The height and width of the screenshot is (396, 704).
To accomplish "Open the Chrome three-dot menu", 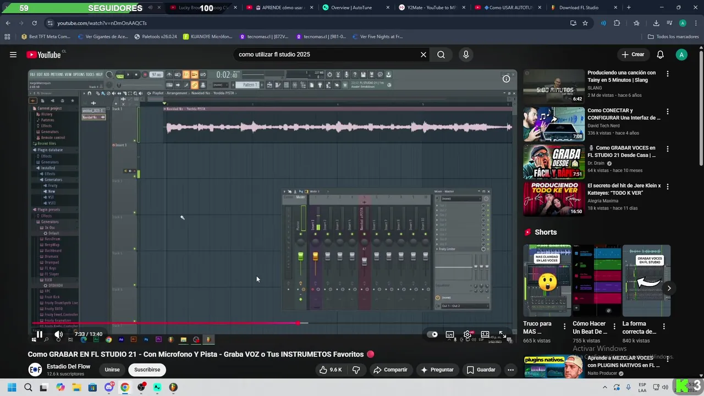I will pos(696,23).
